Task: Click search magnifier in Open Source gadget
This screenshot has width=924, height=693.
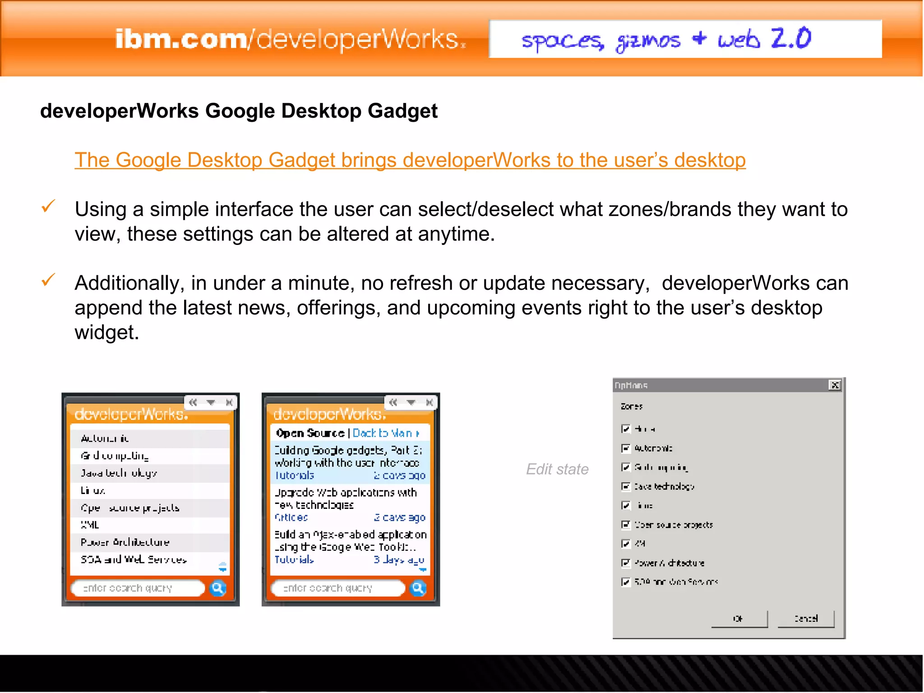Action: point(418,588)
